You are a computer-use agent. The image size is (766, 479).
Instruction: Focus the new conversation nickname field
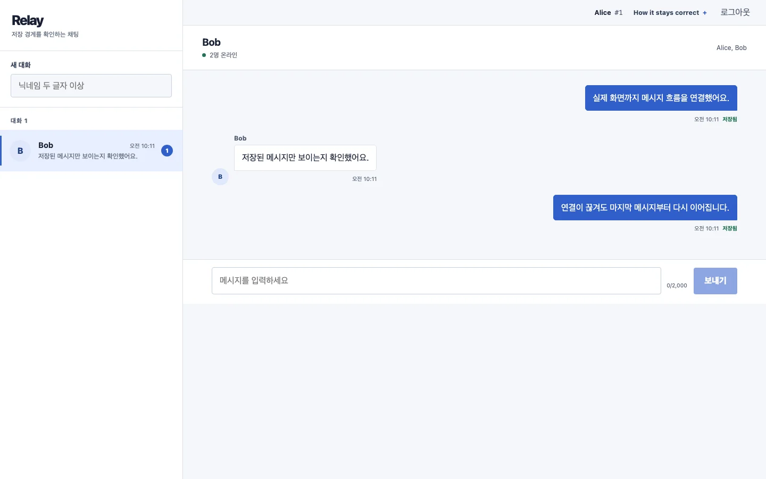91,86
